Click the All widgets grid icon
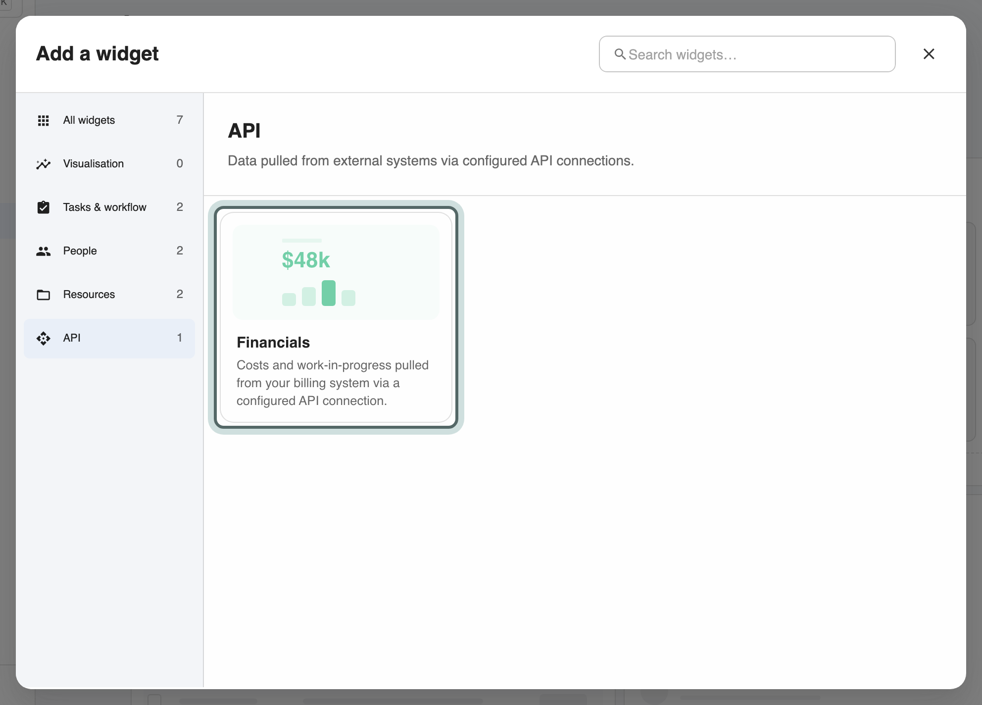The image size is (982, 705). (44, 120)
